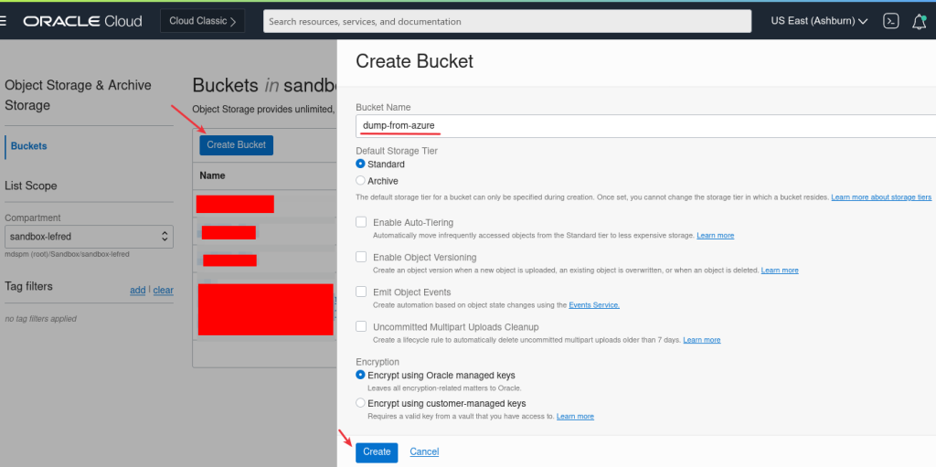
Task: Open the sandbox-lefred compartment dropdown
Action: [89, 237]
